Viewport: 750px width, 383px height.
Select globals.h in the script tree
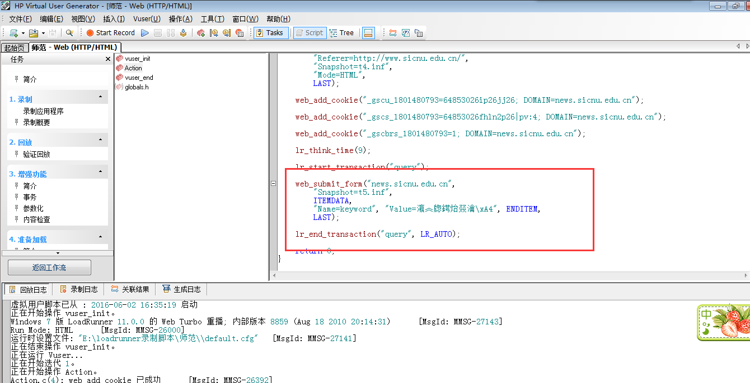pos(132,87)
